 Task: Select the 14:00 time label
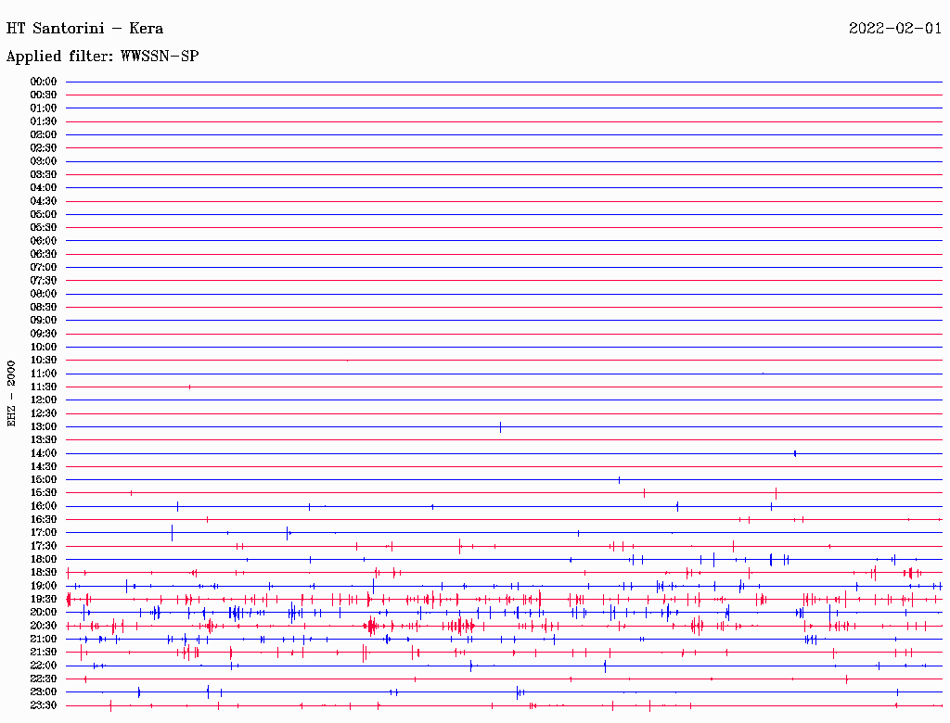click(x=44, y=453)
